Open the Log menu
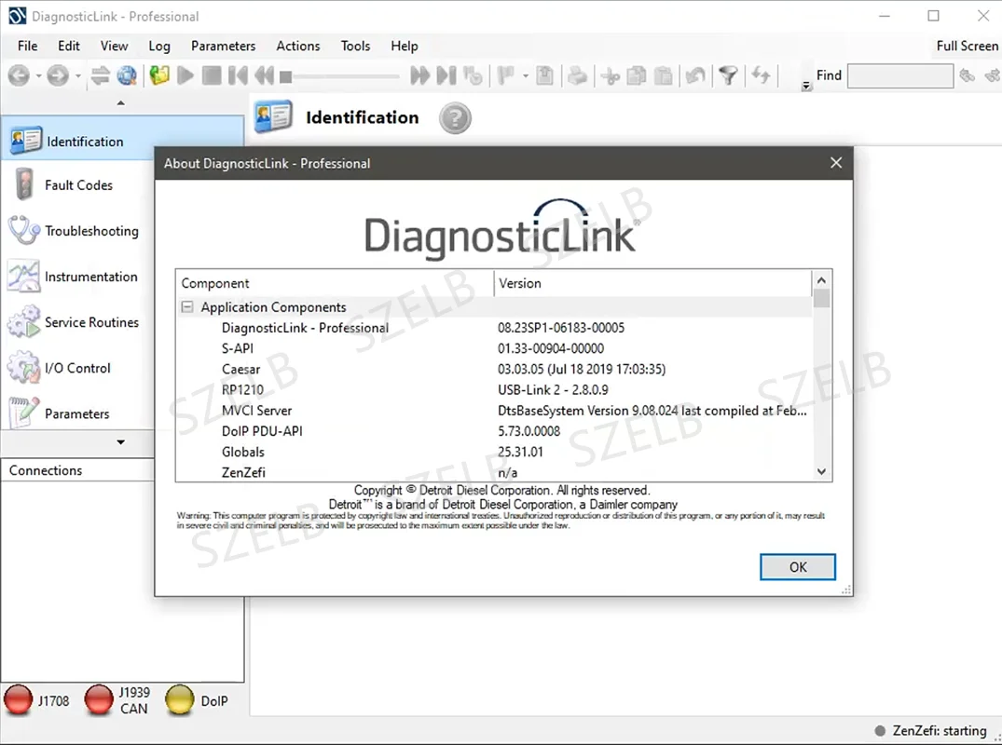 [x=159, y=46]
